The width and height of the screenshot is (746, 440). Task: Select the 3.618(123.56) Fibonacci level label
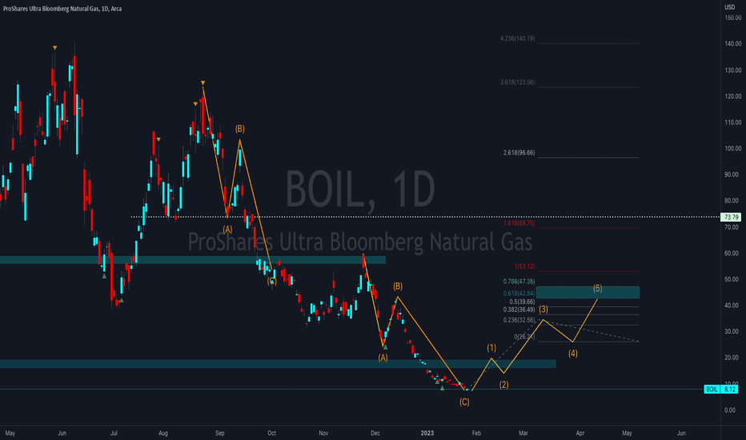[x=517, y=82]
